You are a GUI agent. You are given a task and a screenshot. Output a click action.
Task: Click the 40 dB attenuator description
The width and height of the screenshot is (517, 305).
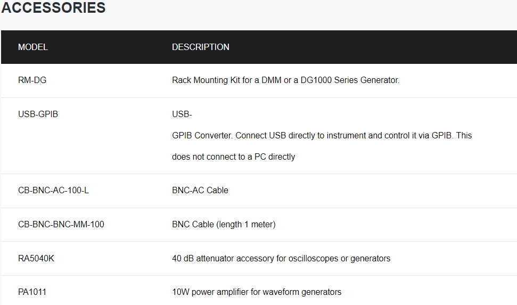tap(281, 258)
